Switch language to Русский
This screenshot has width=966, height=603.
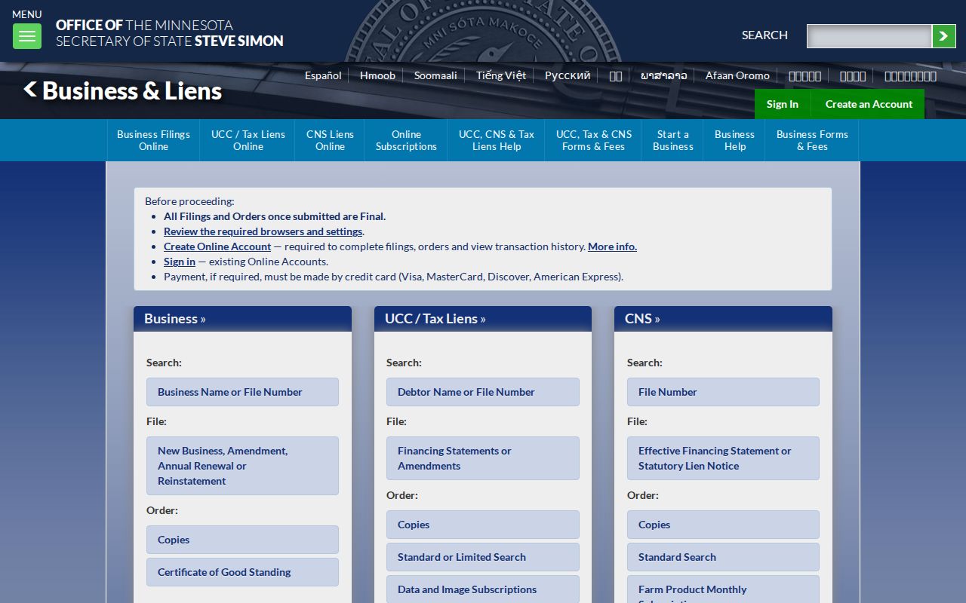point(568,75)
